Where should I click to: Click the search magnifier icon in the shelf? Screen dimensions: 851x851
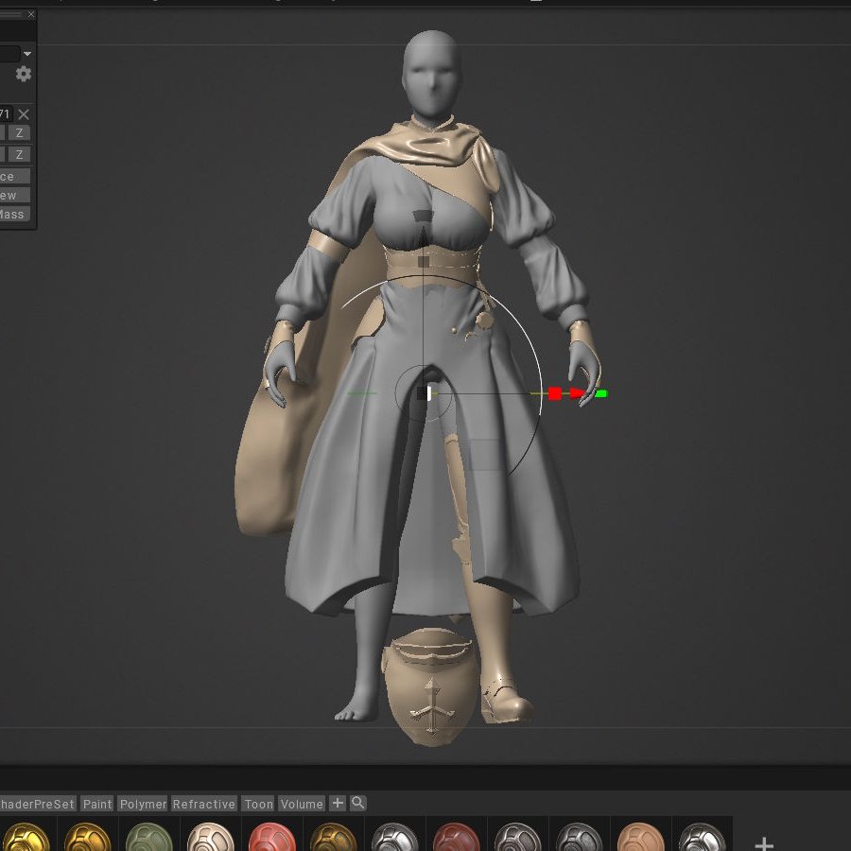click(x=357, y=803)
